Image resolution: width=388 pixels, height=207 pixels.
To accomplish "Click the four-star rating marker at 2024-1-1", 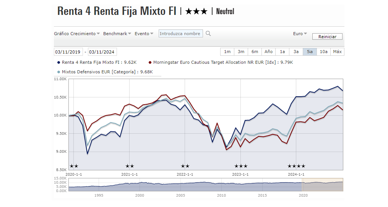I will click(296, 166).
